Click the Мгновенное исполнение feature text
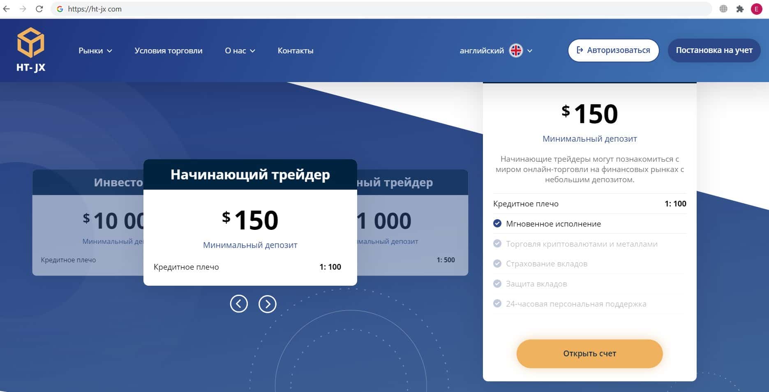769x392 pixels. tap(553, 224)
